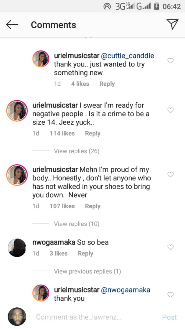Focus the "Comment as the_lawrenz" field
The width and height of the screenshot is (185, 329).
pos(79,317)
